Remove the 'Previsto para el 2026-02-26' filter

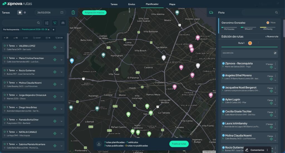48,29
